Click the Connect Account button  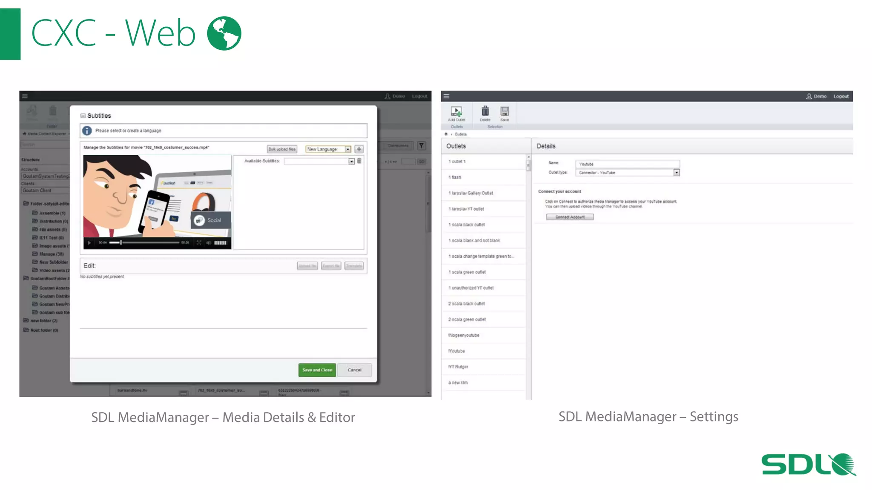coord(570,217)
